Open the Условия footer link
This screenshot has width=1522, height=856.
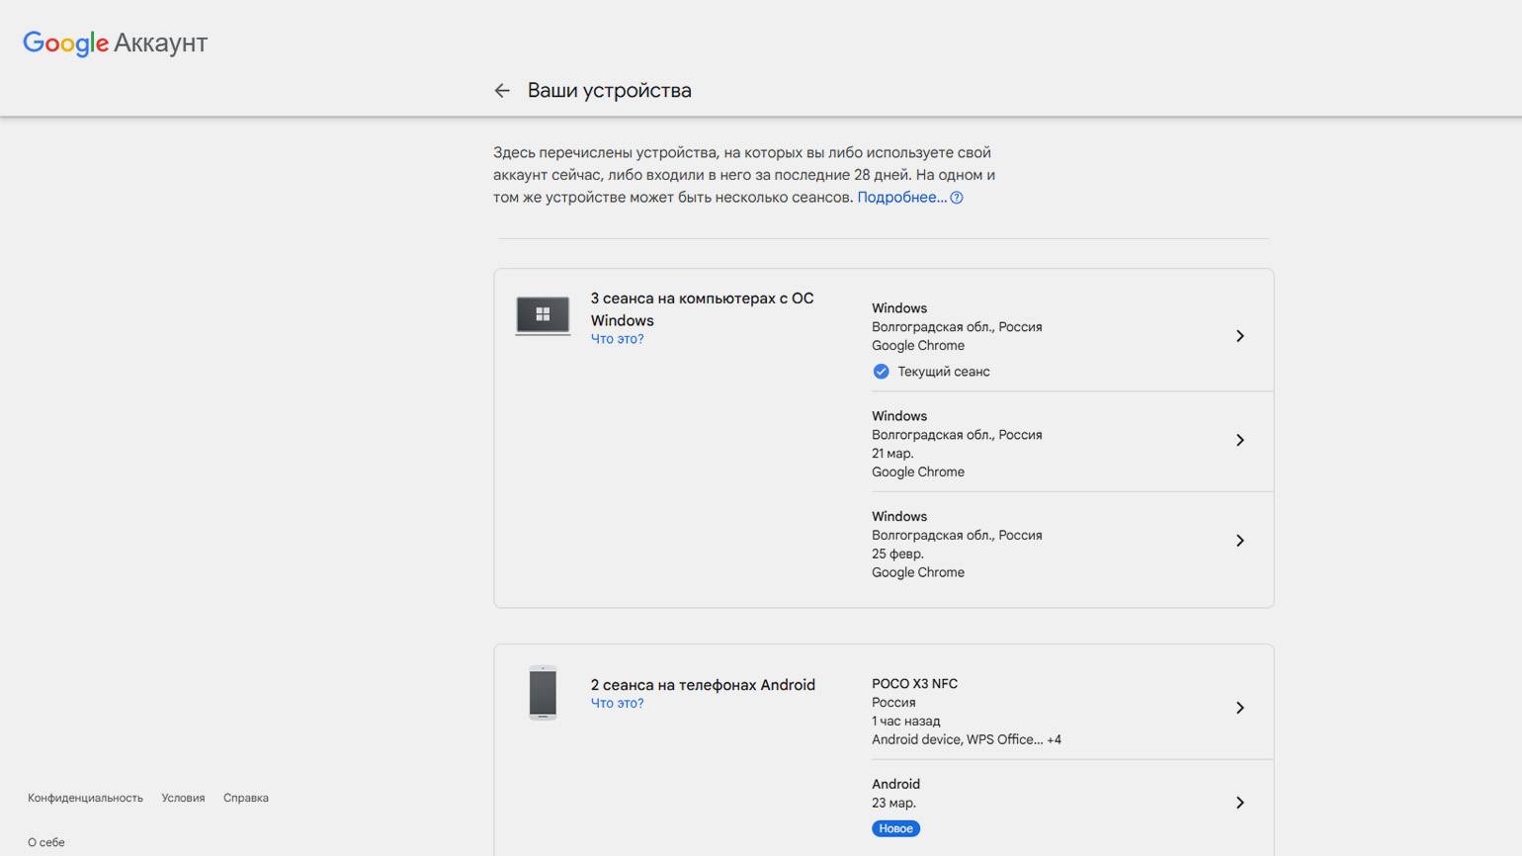(x=183, y=798)
